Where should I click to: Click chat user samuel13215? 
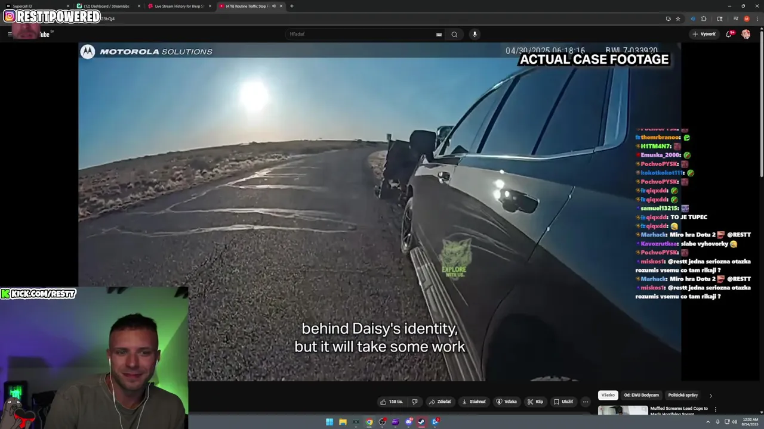click(x=660, y=209)
